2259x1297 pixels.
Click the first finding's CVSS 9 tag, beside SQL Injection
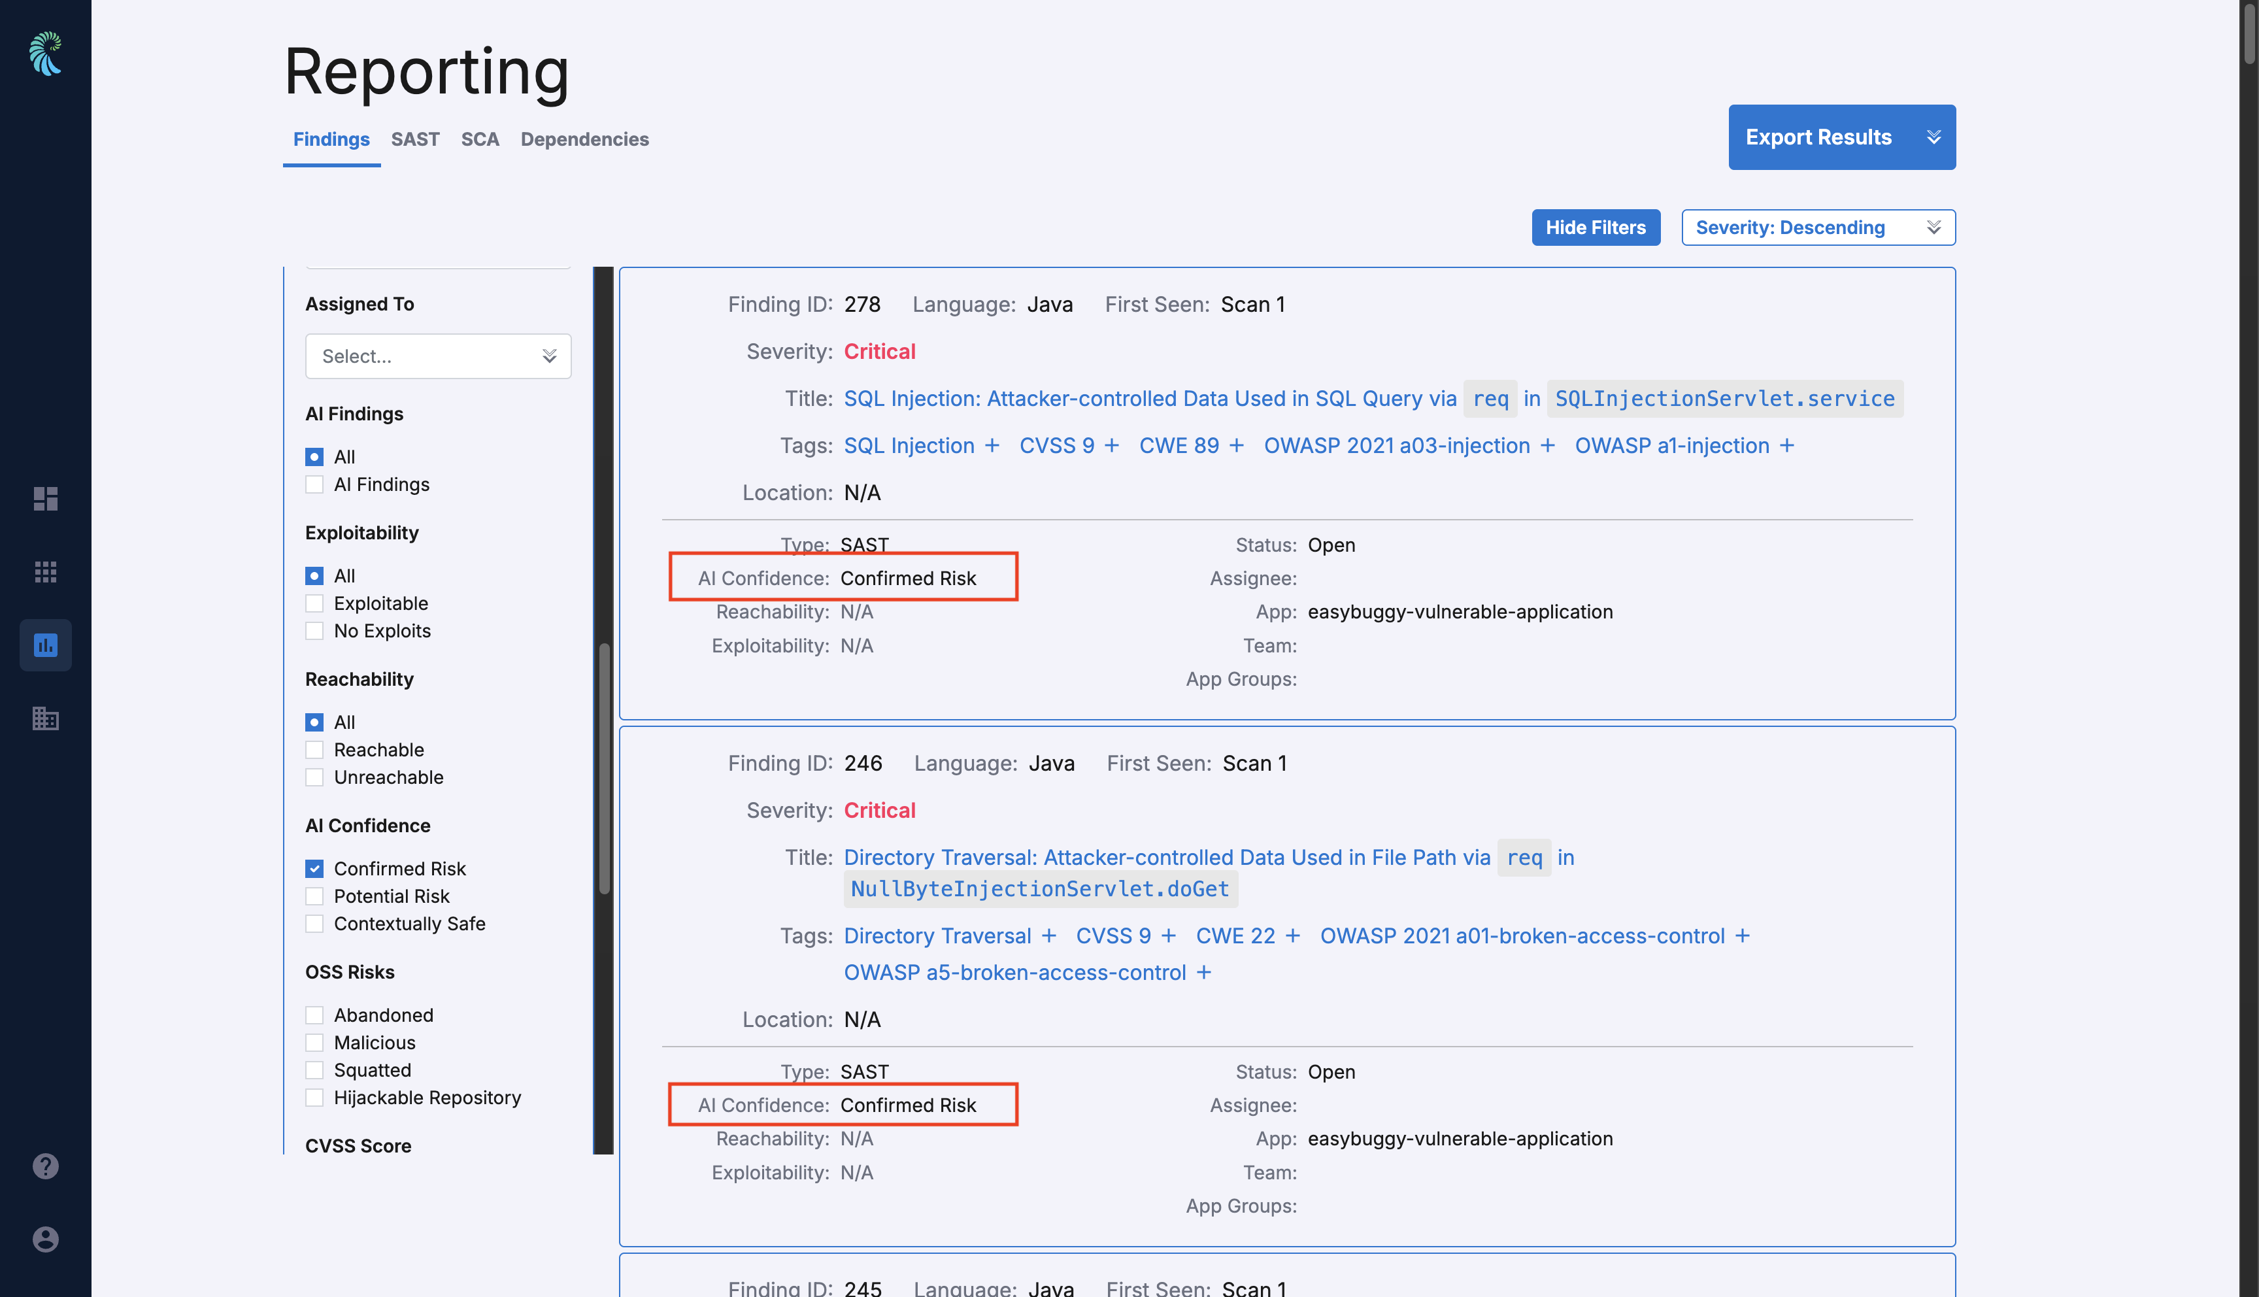click(x=1057, y=445)
